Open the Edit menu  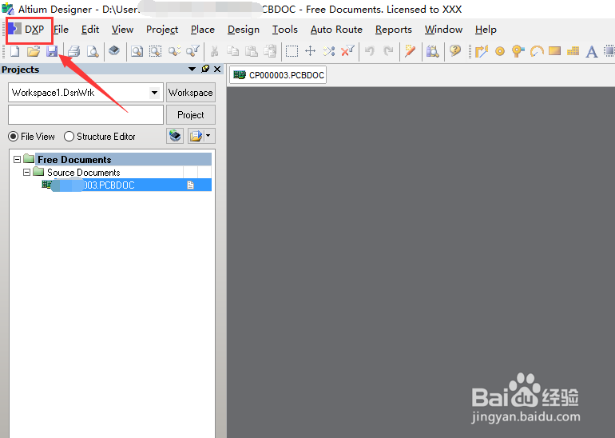pyautogui.click(x=90, y=30)
